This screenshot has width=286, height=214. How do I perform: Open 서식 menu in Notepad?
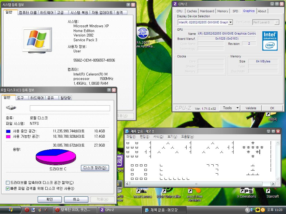click(x=158, y=137)
